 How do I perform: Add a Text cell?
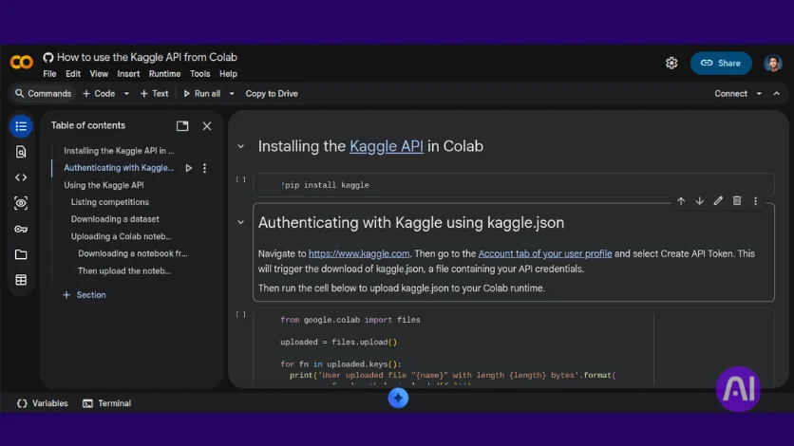(154, 94)
